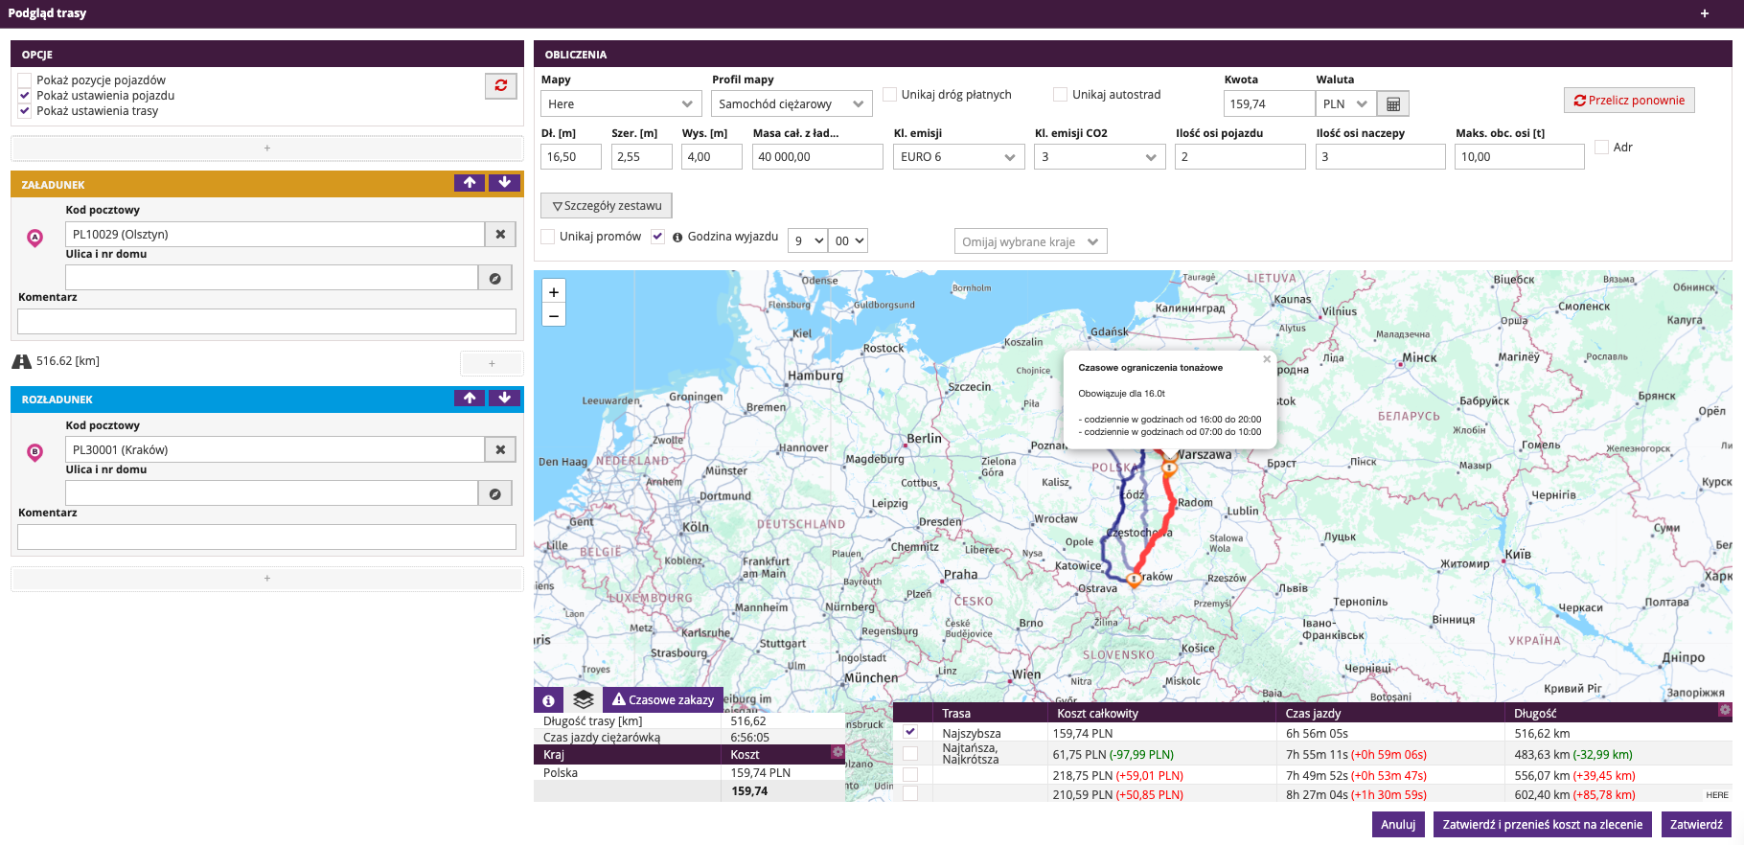Zoom in on the map
Viewport: 1744px width, 845px height.
[x=554, y=291]
